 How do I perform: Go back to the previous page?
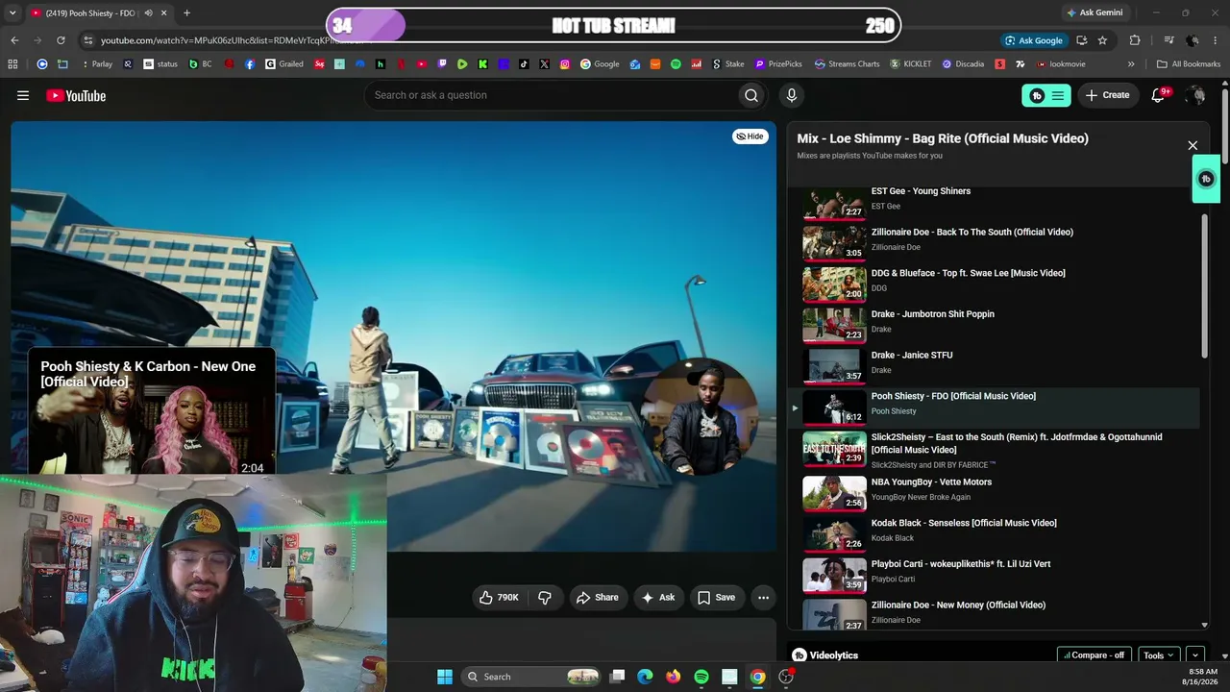14,40
